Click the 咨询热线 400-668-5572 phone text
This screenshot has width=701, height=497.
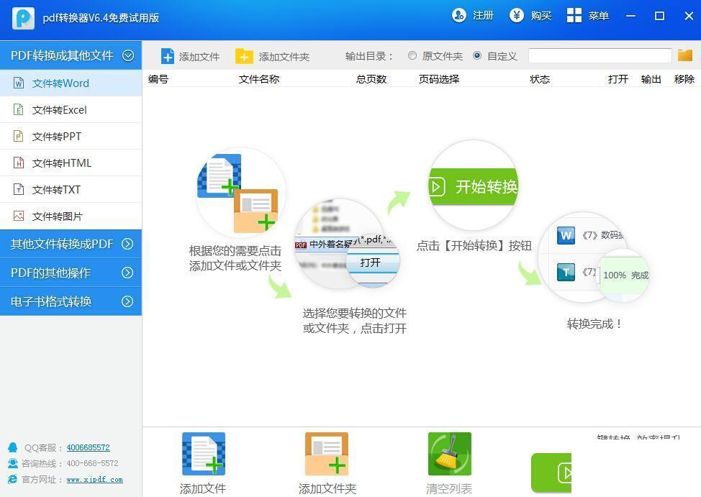point(93,463)
